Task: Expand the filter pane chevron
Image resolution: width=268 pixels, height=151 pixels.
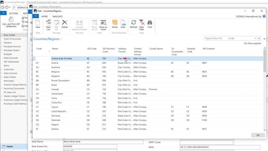Action: (x=264, y=39)
